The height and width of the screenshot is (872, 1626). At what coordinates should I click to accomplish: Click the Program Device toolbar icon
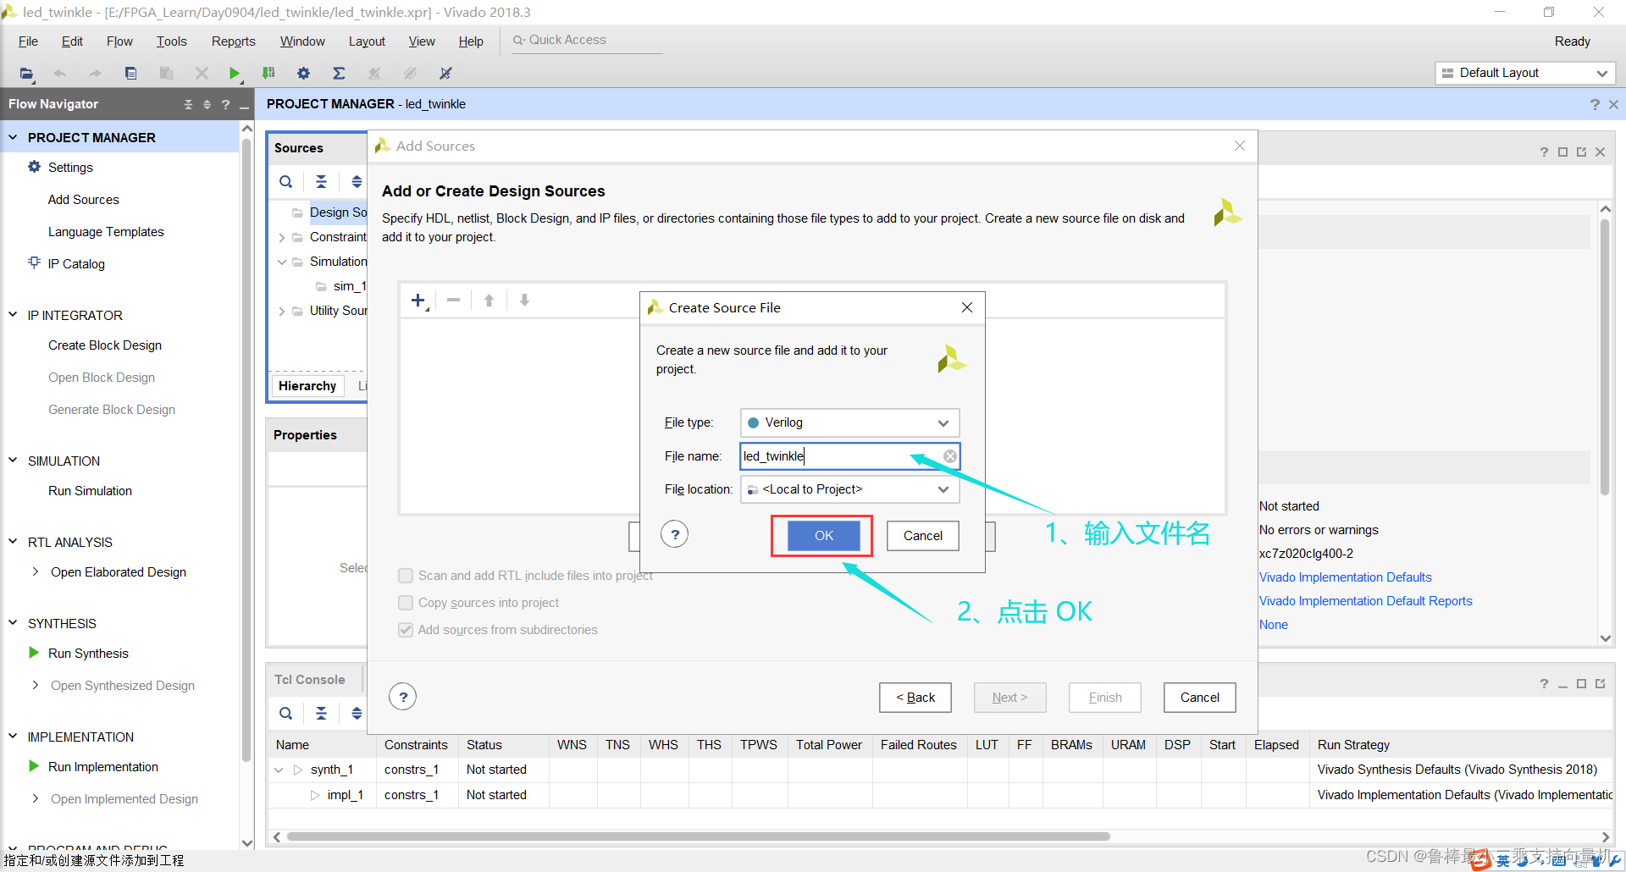click(268, 74)
